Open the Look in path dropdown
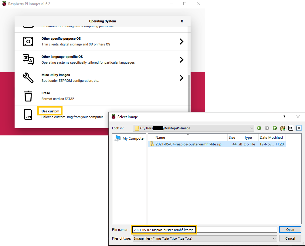 (194, 128)
